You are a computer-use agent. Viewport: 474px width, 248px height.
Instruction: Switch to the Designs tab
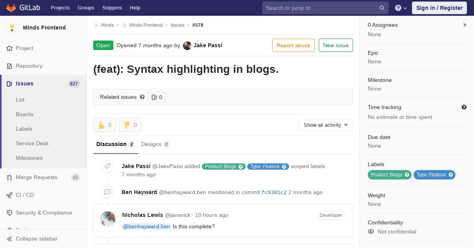tap(156, 144)
